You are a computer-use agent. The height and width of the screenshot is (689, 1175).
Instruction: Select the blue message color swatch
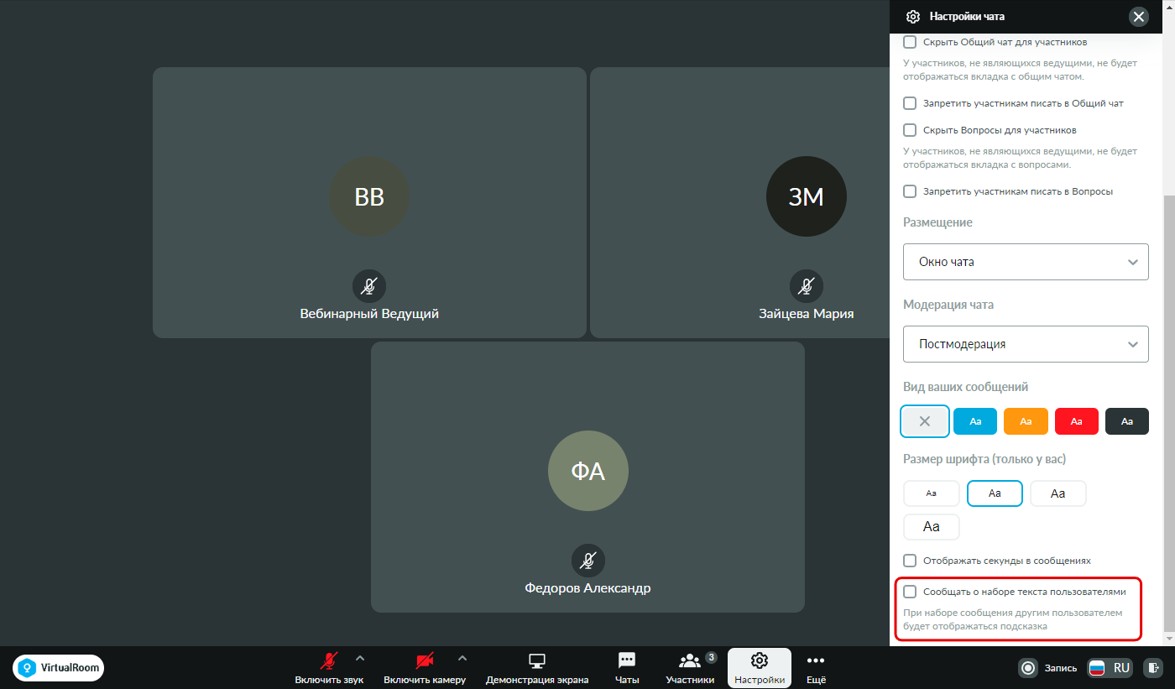975,421
